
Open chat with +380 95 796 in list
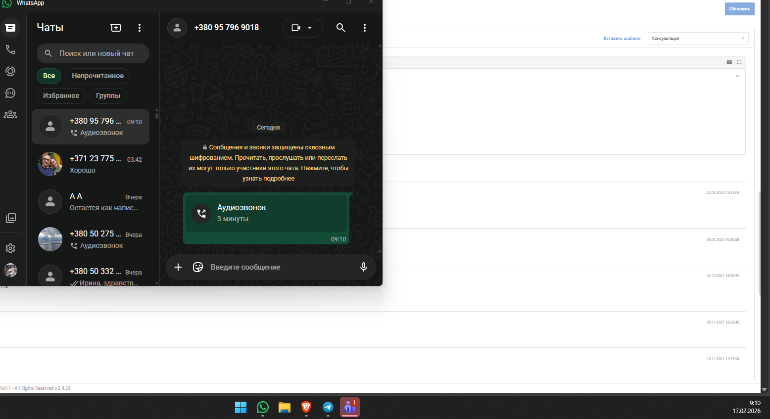tap(91, 127)
